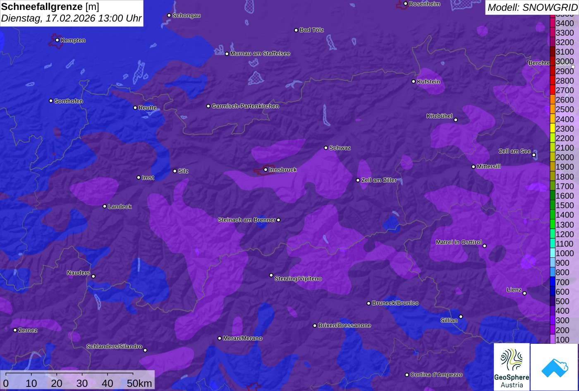Click the Bad Tölz marker dot
The image size is (579, 391).
[x=296, y=30]
